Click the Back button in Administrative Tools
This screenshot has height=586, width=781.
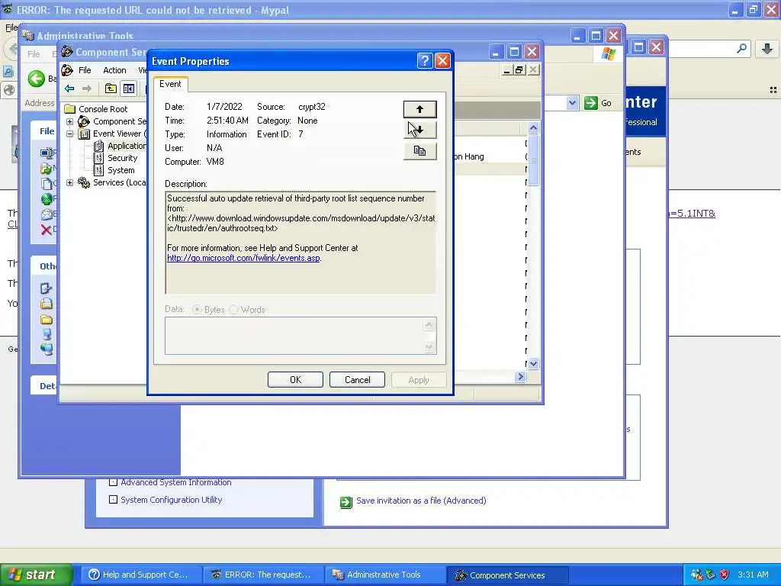37,79
